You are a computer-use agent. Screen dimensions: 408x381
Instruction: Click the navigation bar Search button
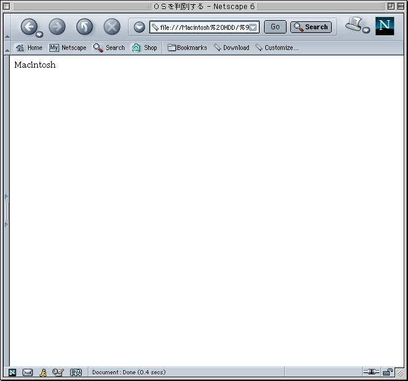click(311, 27)
